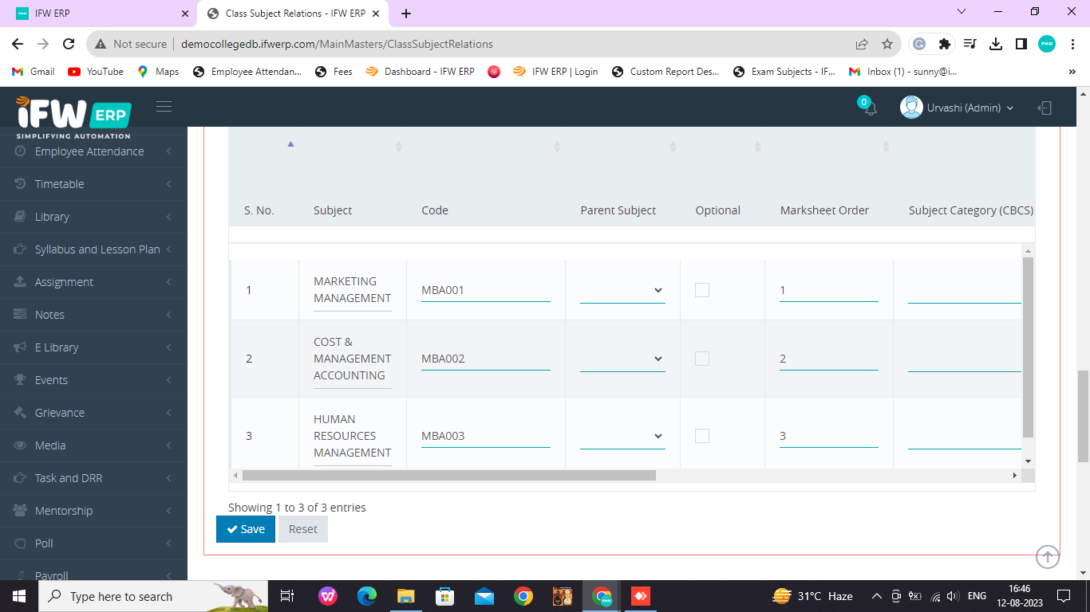Image resolution: width=1090 pixels, height=612 pixels.
Task: Click the logout icon in header
Action: pyautogui.click(x=1045, y=108)
